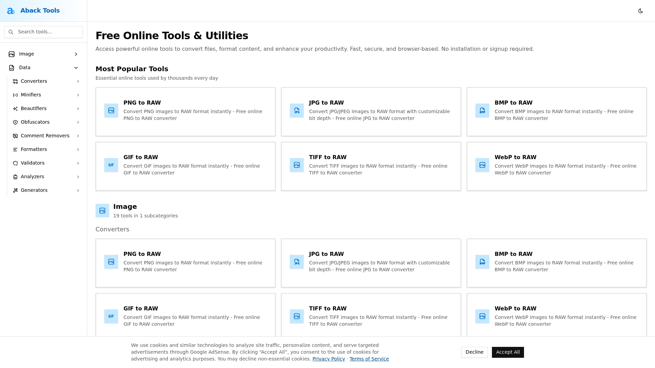Viewport: 655px width, 368px height.
Task: Select the Image section heading link
Action: click(125, 206)
